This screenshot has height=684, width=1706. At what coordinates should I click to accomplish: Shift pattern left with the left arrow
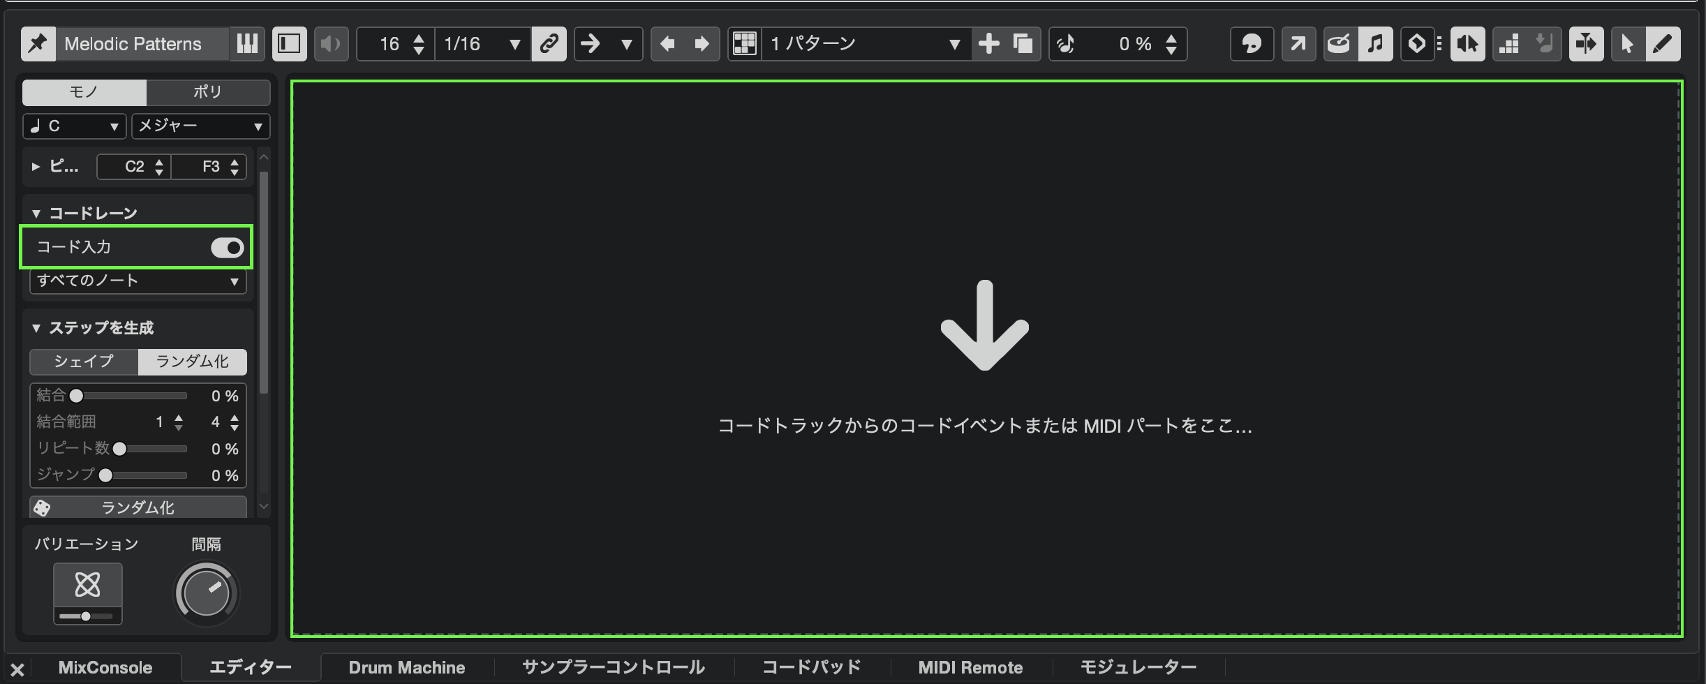(667, 44)
